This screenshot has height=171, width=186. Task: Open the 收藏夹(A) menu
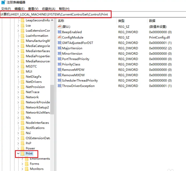(x=49, y=9)
